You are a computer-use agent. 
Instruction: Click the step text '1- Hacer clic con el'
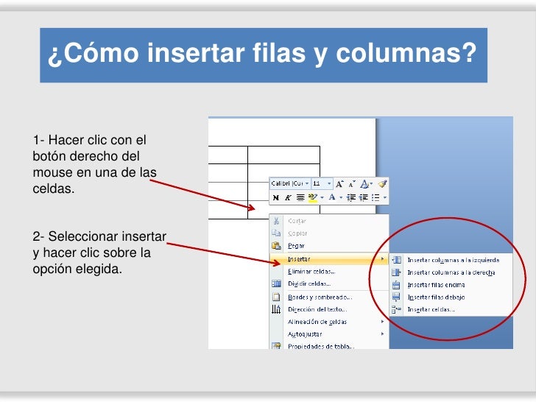point(90,140)
